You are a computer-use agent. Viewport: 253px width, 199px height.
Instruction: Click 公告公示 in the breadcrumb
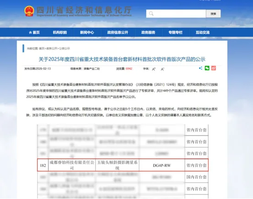65,48
